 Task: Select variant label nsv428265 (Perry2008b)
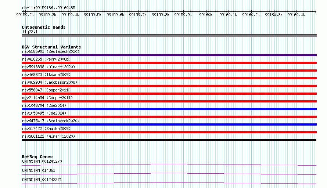click(x=46, y=59)
